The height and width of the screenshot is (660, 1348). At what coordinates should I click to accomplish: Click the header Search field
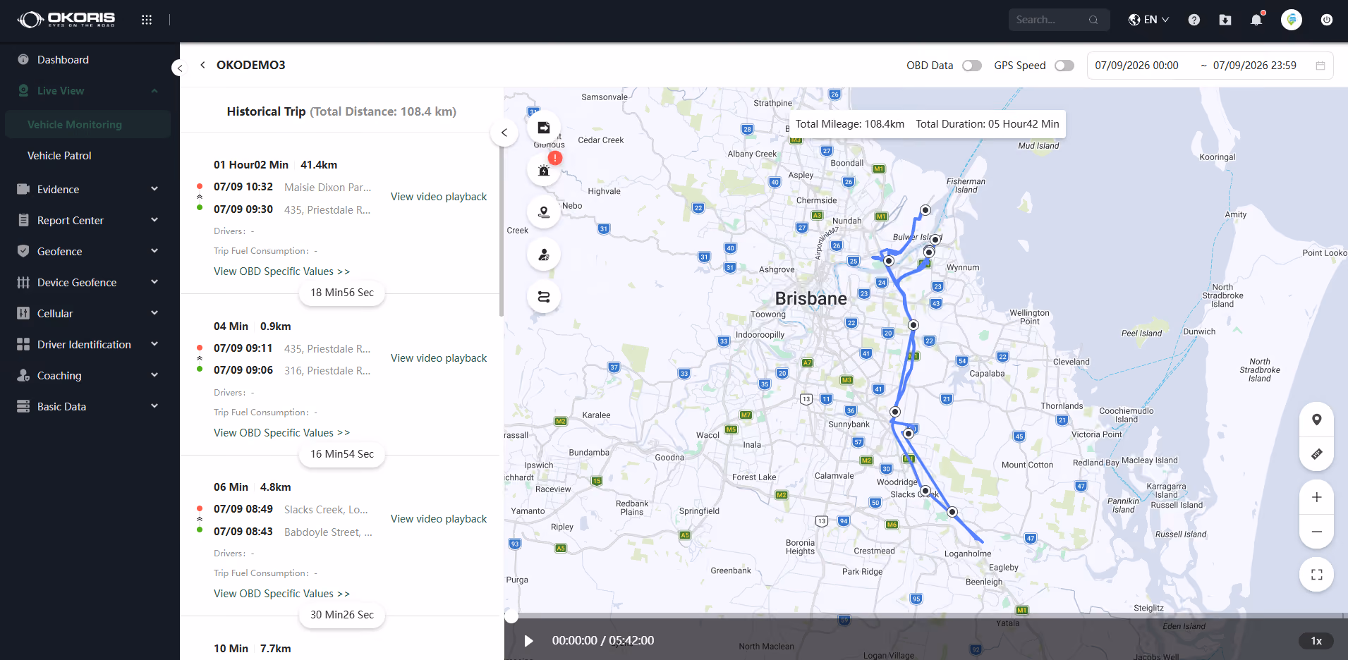pos(1059,20)
